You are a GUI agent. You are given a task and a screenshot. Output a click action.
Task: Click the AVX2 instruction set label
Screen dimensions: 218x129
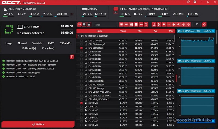51,43
